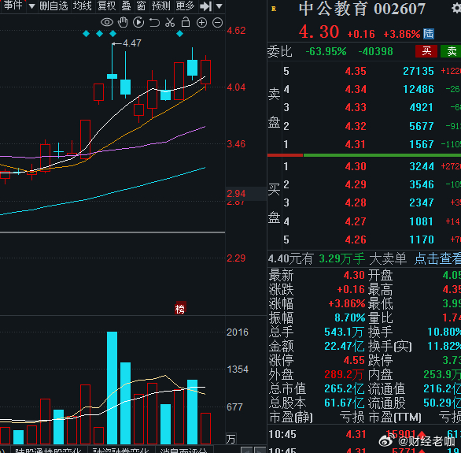Click sell volume 27135

(419, 71)
